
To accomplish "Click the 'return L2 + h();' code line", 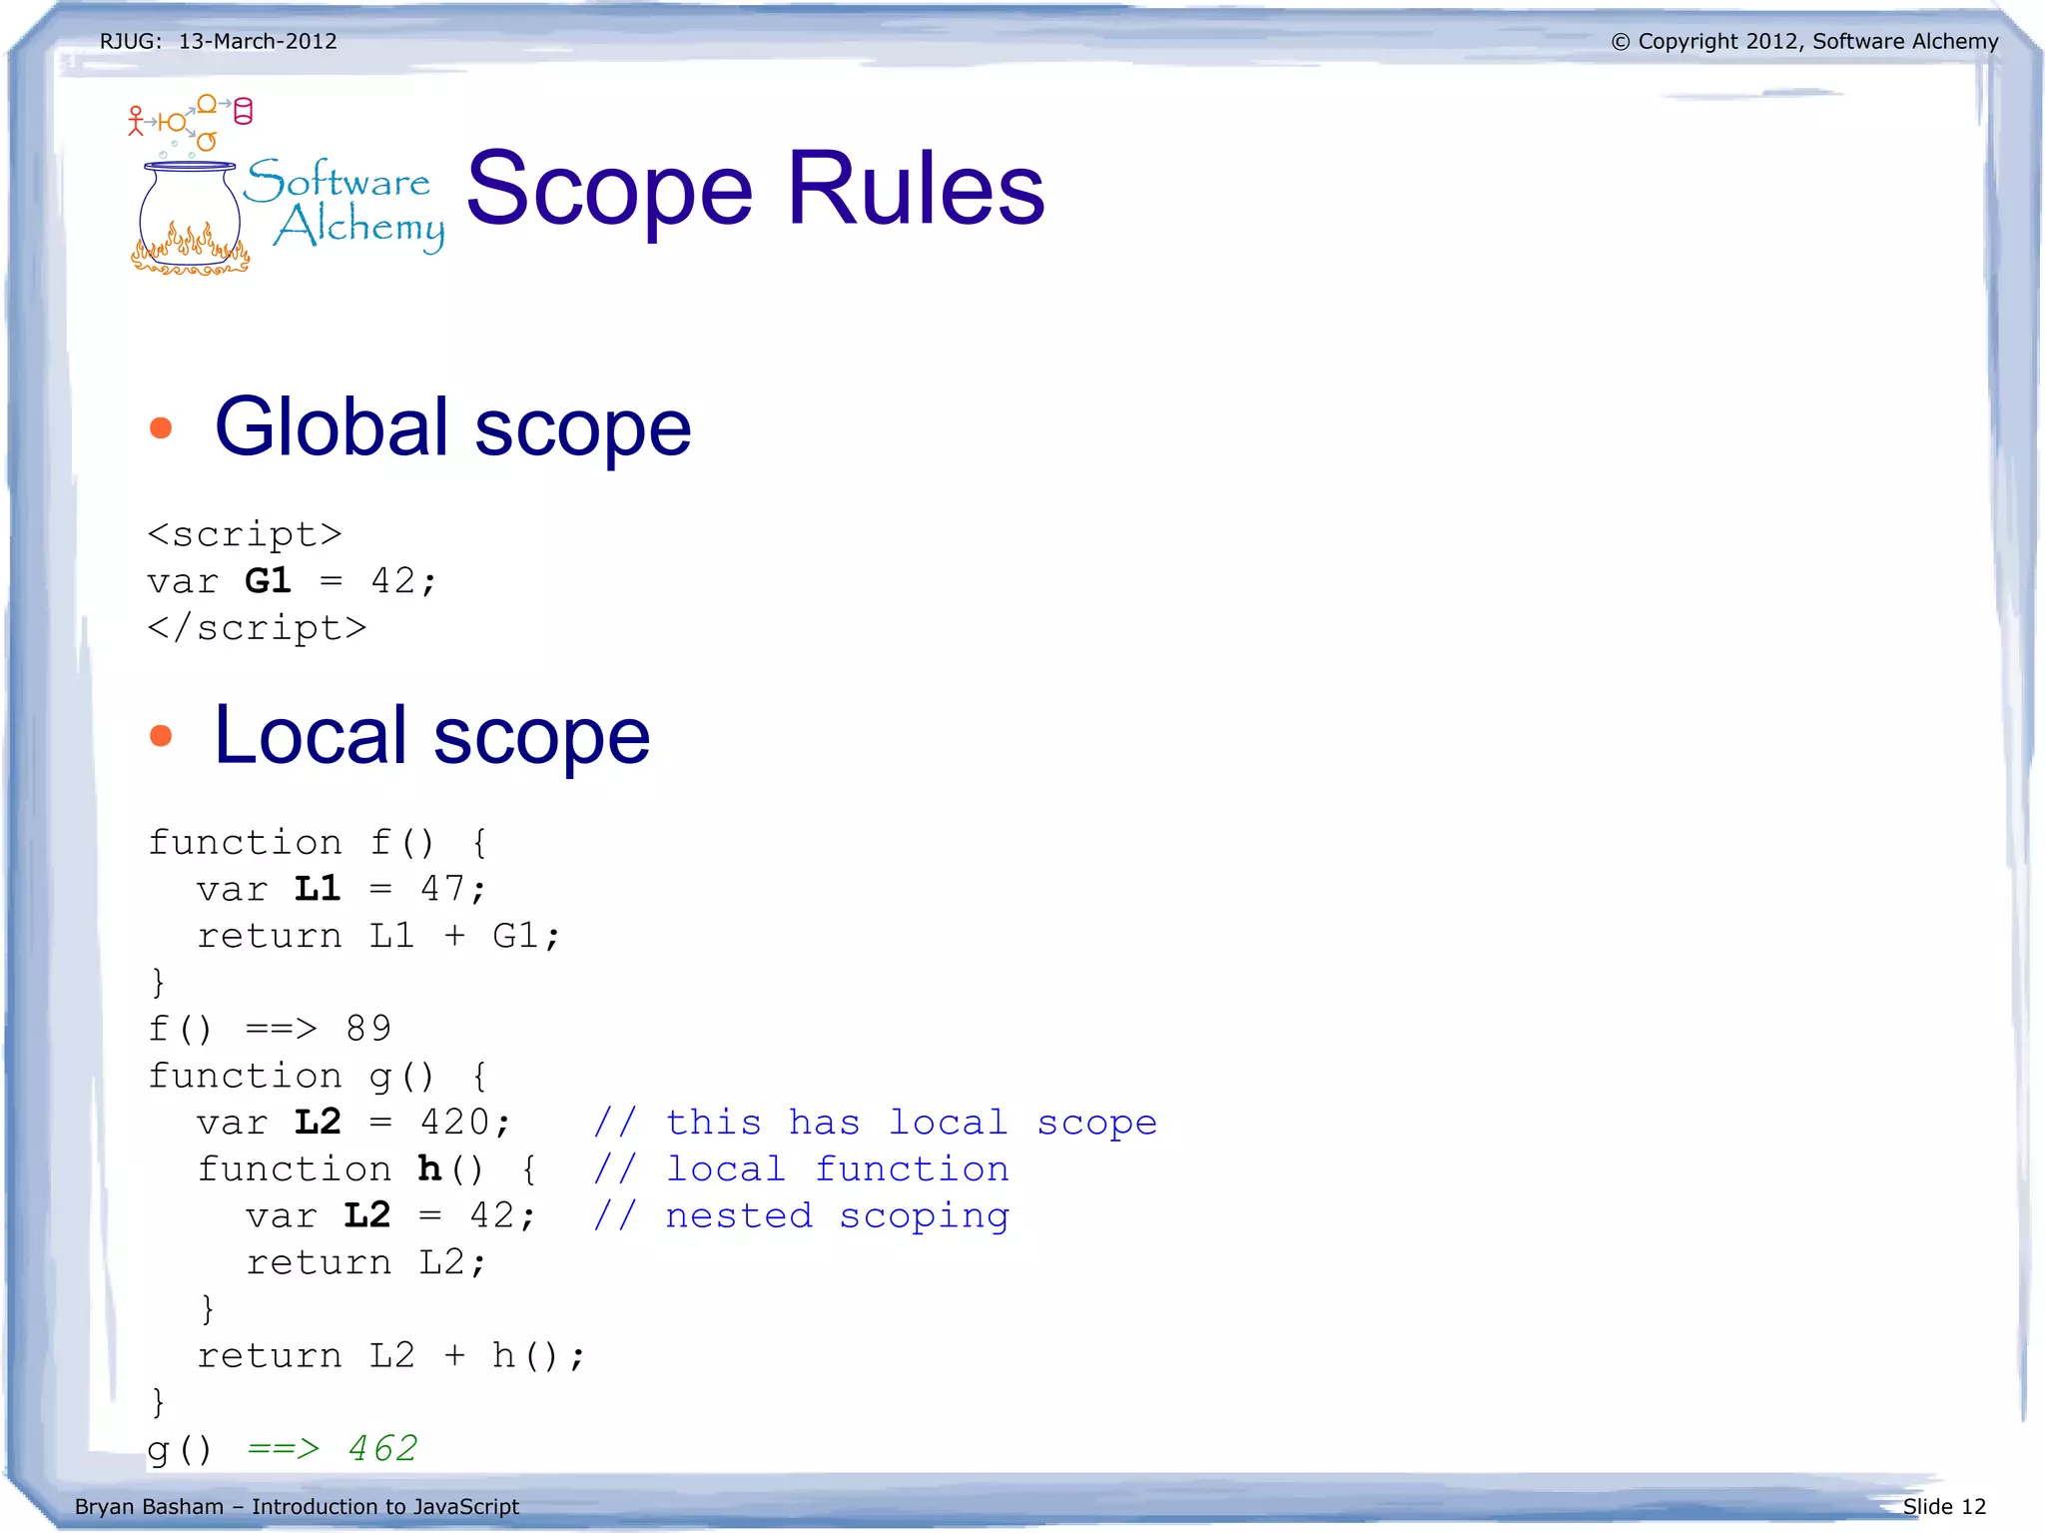I will (x=390, y=1355).
